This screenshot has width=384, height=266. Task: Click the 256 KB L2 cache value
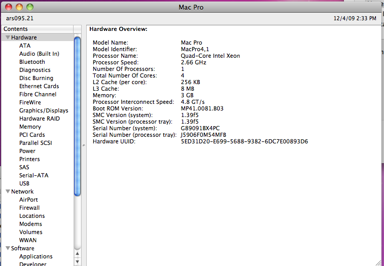[190, 82]
